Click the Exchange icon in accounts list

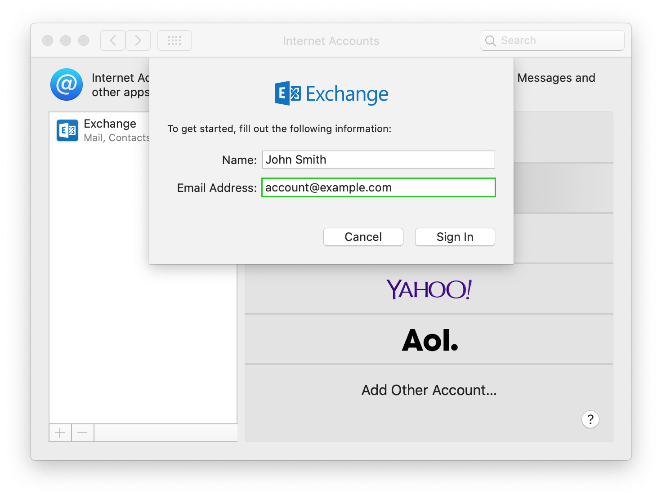(x=67, y=130)
